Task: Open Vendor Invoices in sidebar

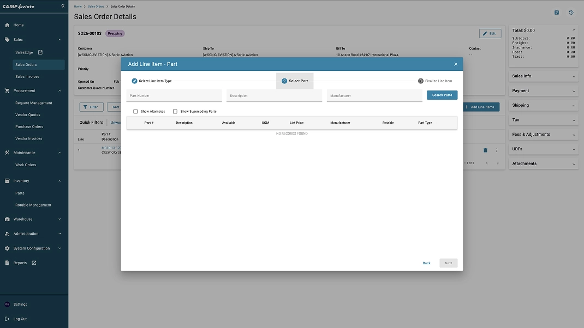Action: [x=29, y=139]
